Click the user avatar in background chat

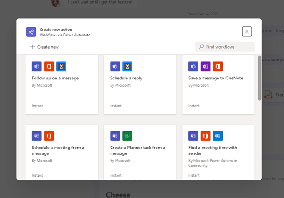(56, 3)
